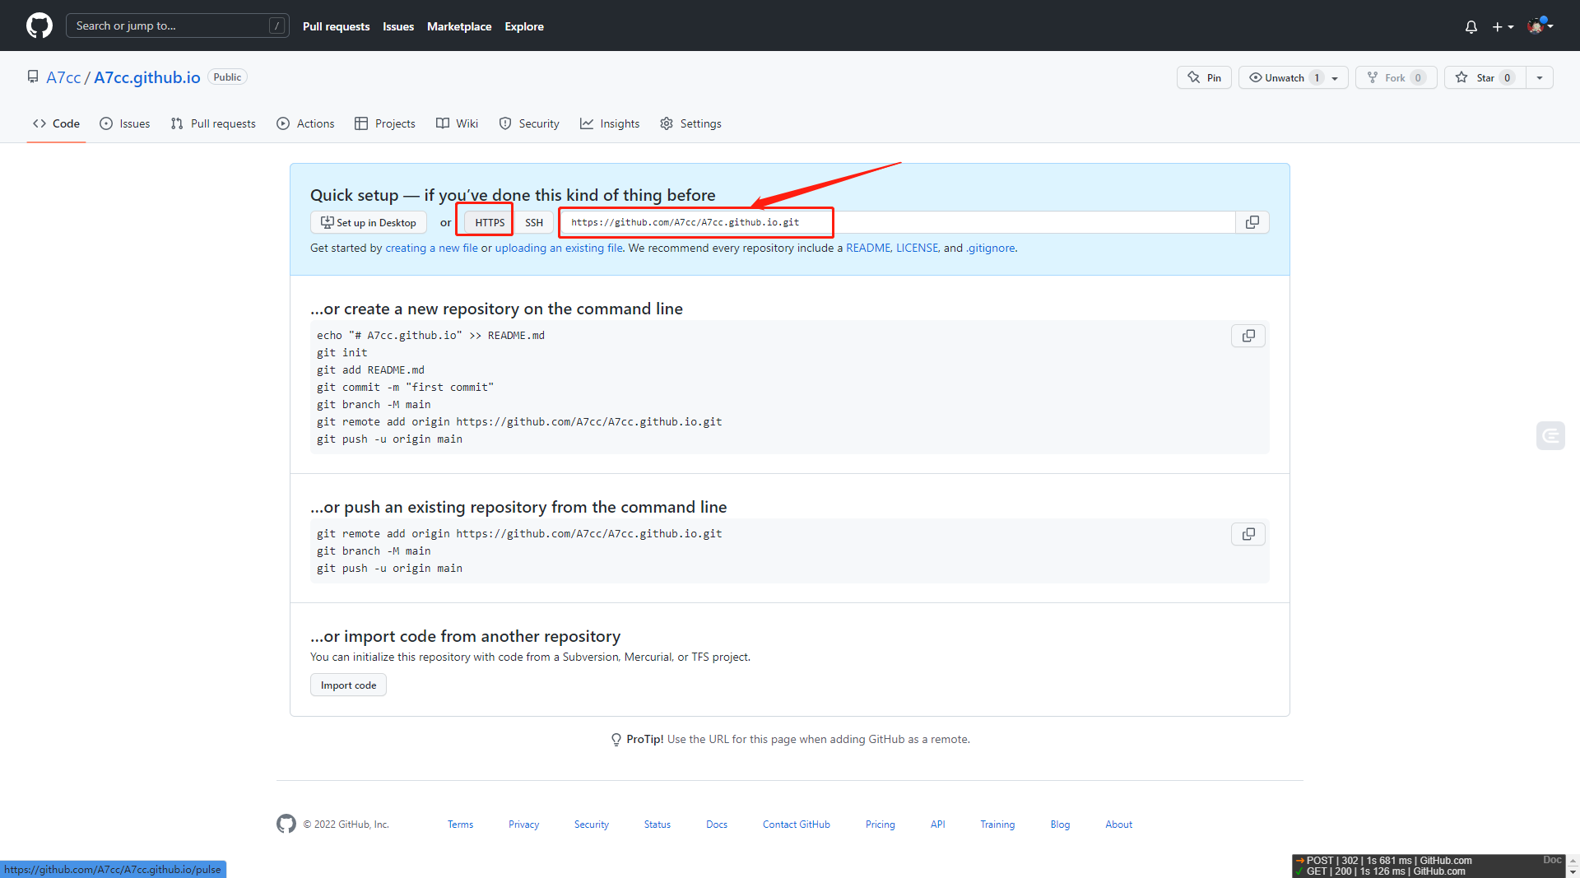Open the notifications bell

pos(1471,26)
